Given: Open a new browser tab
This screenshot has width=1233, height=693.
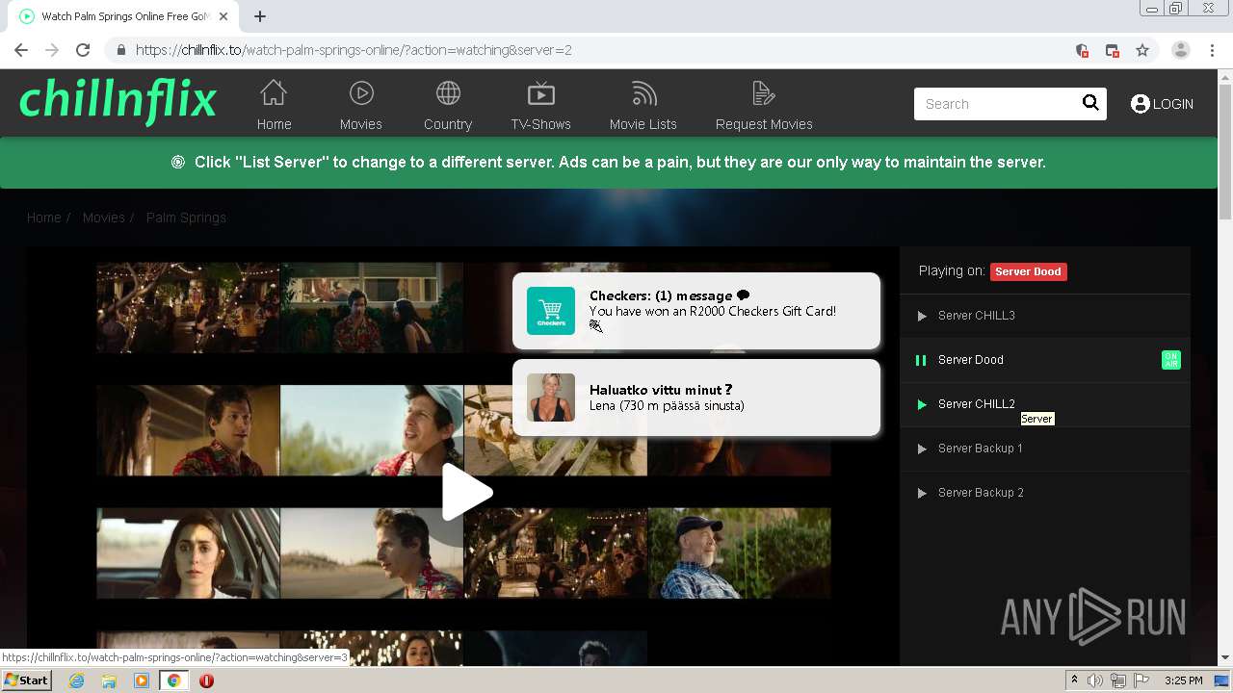Looking at the screenshot, I should [x=260, y=16].
